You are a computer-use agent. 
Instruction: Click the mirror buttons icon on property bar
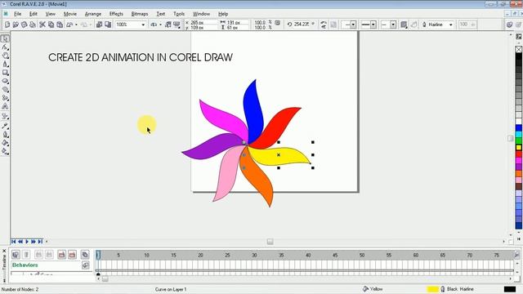click(324, 24)
